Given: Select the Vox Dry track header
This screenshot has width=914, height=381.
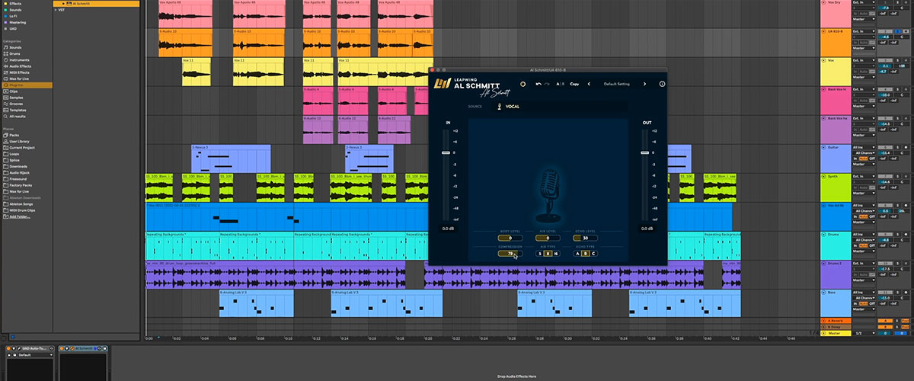Looking at the screenshot, I should pyautogui.click(x=835, y=14).
